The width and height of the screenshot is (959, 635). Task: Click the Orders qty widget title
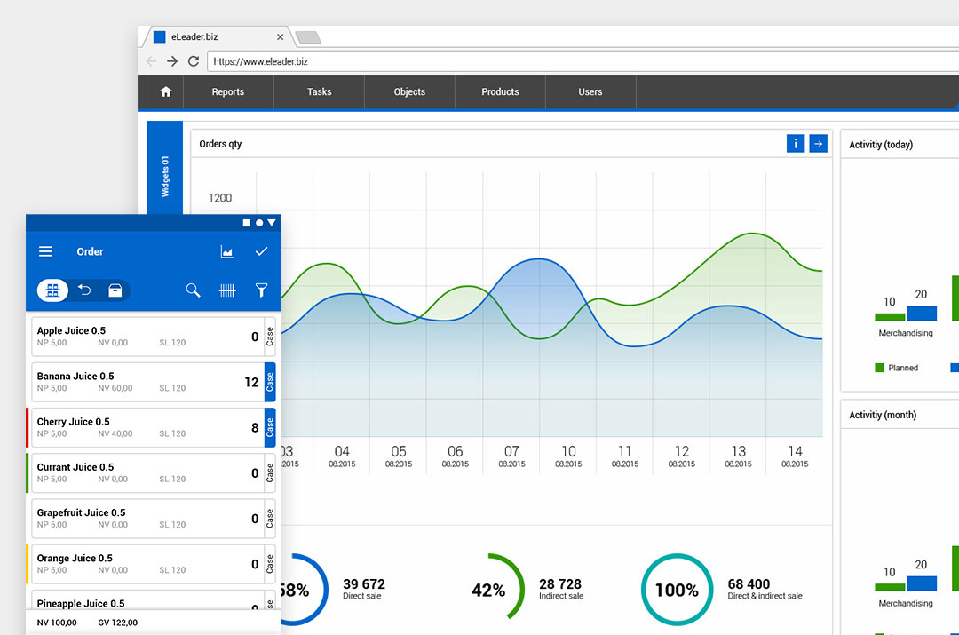pos(220,144)
